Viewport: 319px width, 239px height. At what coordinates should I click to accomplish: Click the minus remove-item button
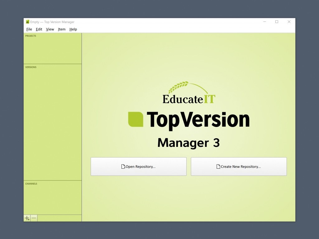[x=34, y=218]
